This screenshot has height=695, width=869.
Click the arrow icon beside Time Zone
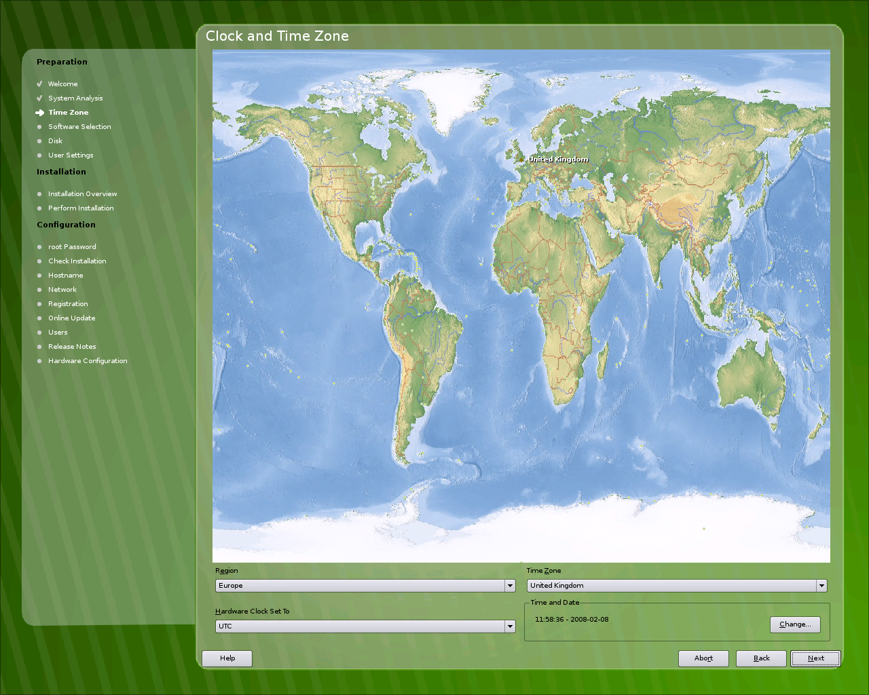(x=39, y=113)
